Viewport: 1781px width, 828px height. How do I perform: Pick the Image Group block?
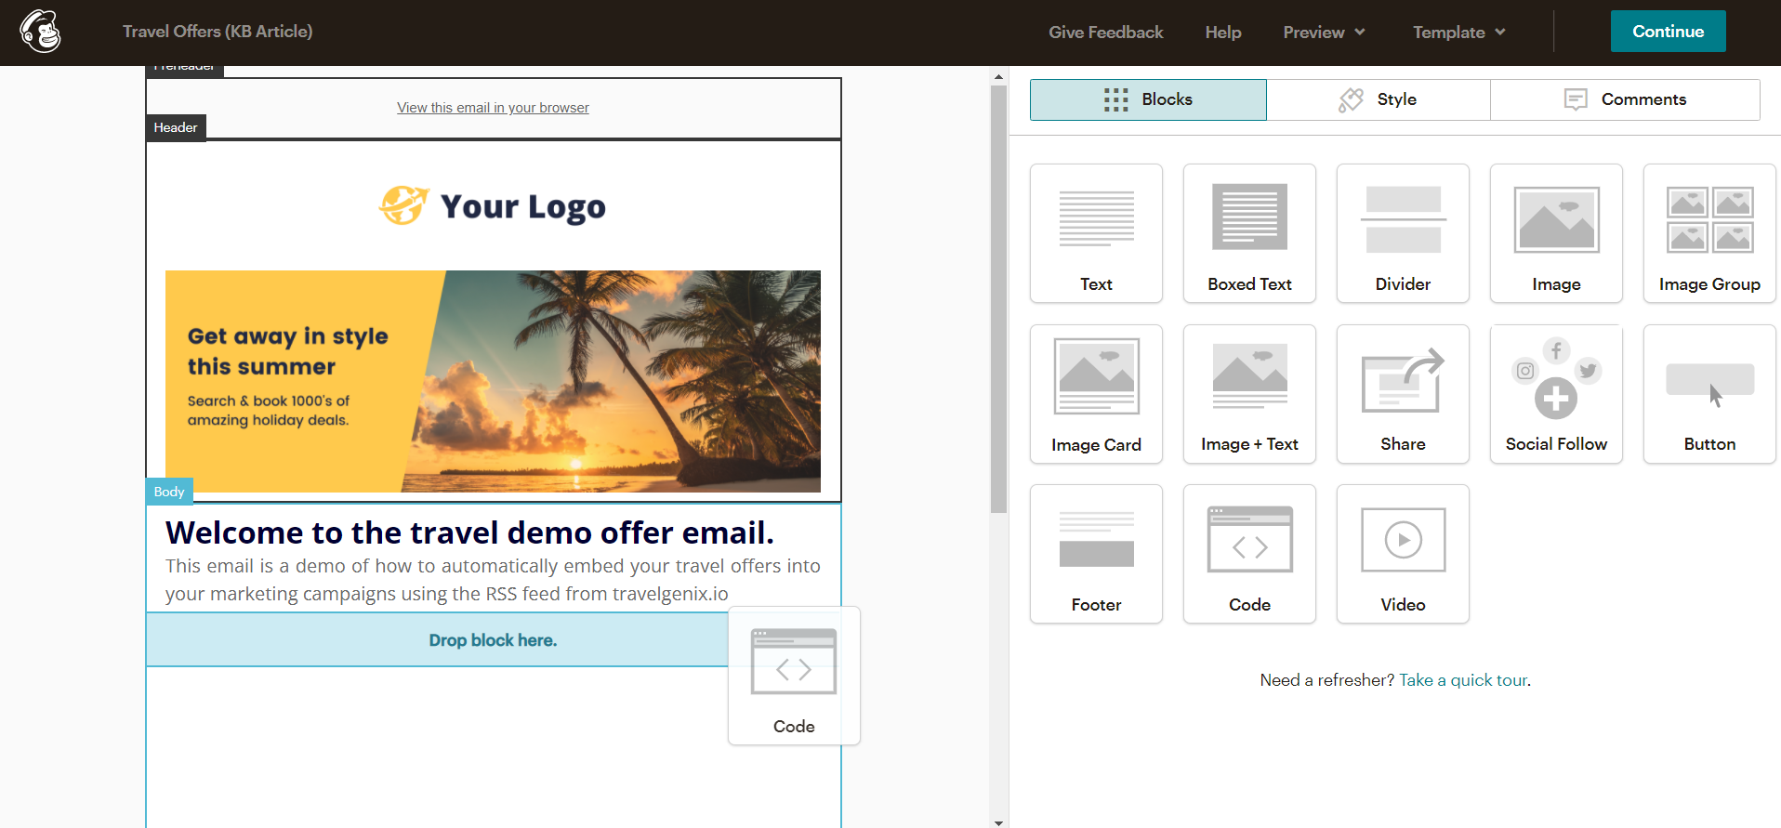[x=1709, y=233]
